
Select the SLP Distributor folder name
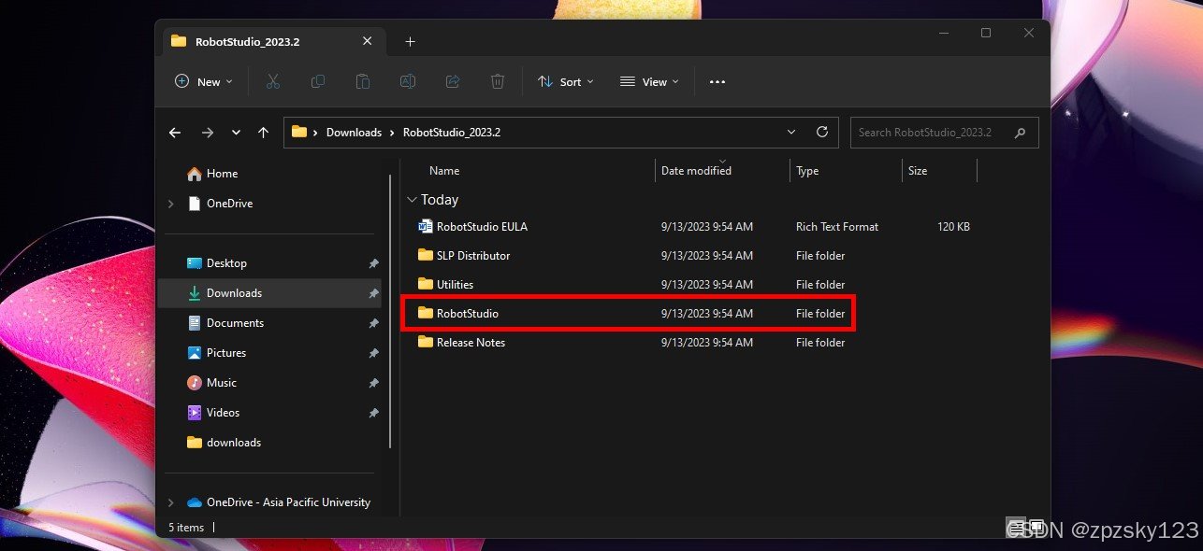(473, 256)
